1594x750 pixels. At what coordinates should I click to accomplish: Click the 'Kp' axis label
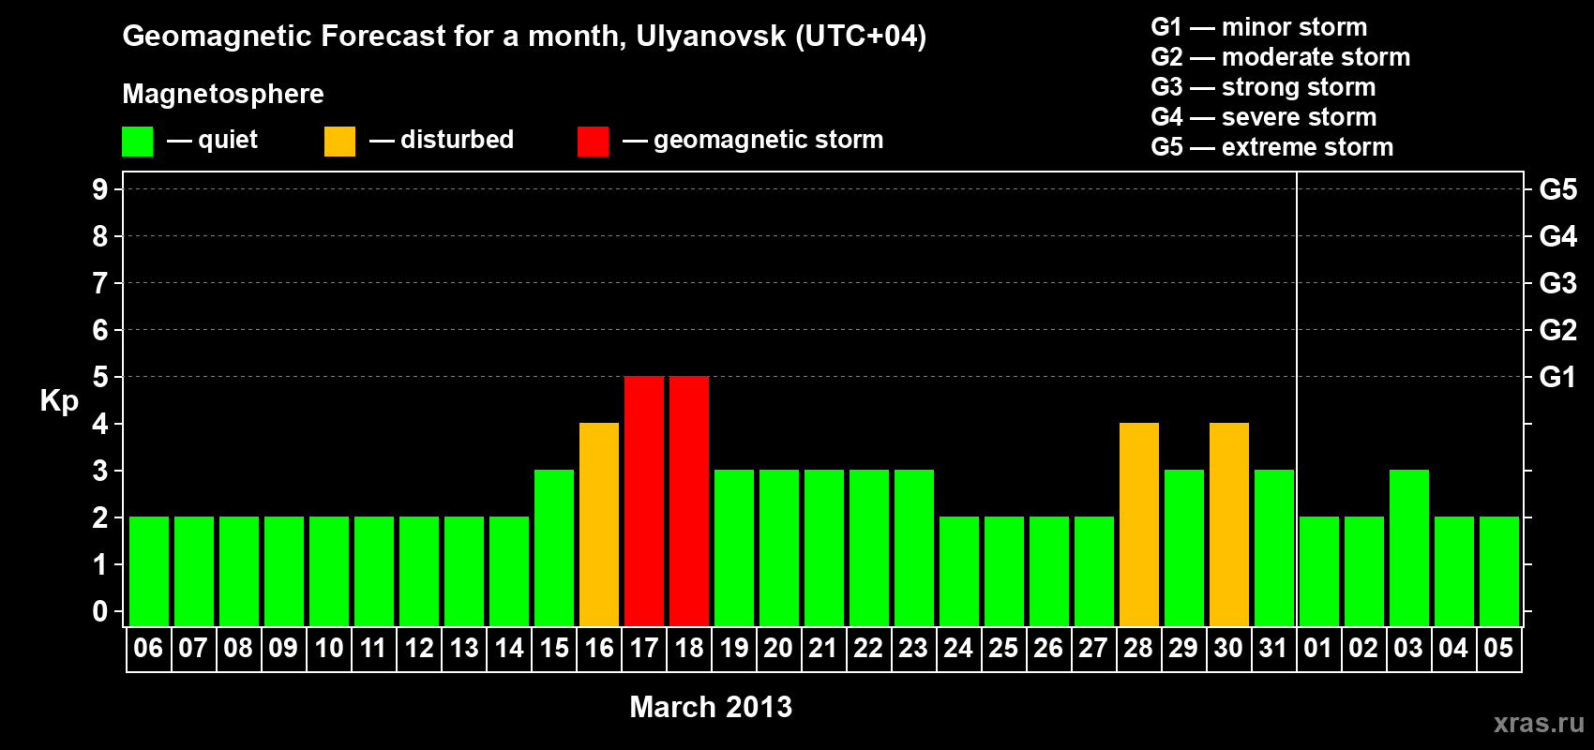[x=59, y=401]
